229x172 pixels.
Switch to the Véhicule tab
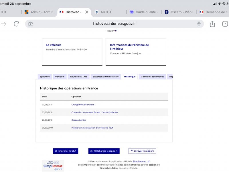(x=60, y=77)
